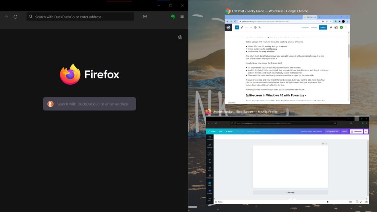Click the blue add block button in WordPress editor

point(237,27)
